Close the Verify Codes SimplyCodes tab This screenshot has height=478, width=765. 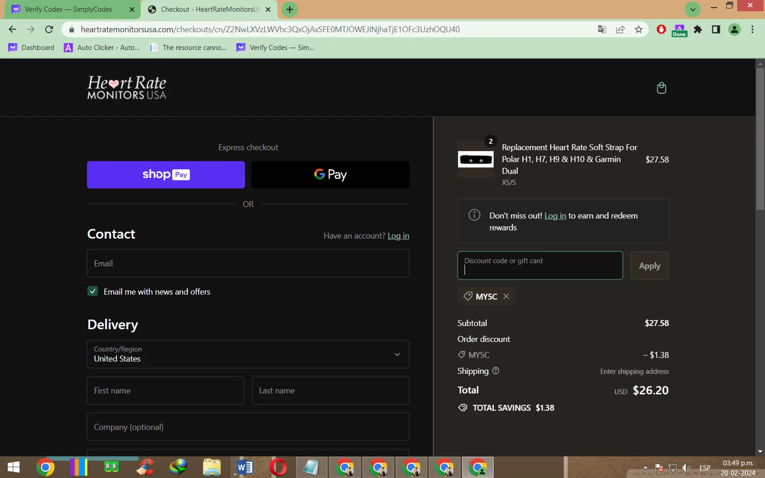point(132,9)
